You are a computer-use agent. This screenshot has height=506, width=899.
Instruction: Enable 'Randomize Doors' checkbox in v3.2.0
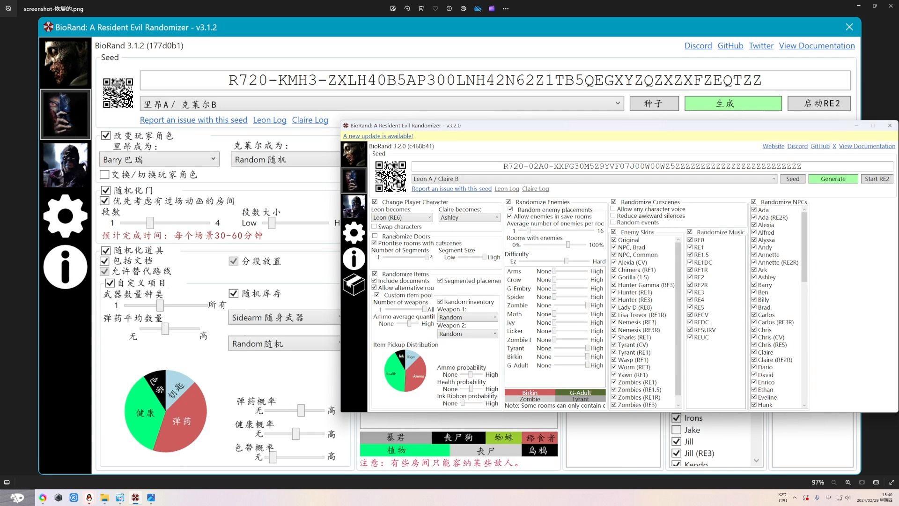(x=375, y=236)
